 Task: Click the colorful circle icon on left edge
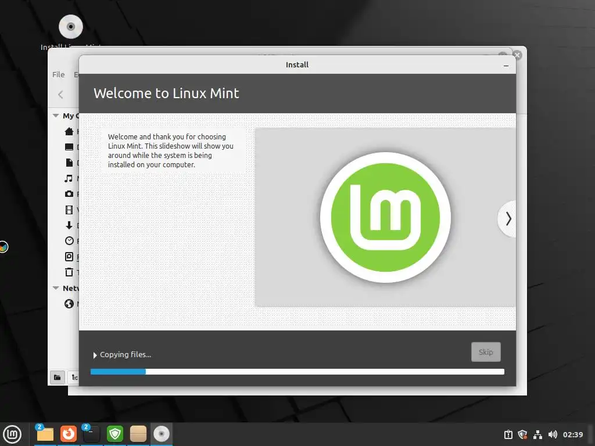pos(3,247)
